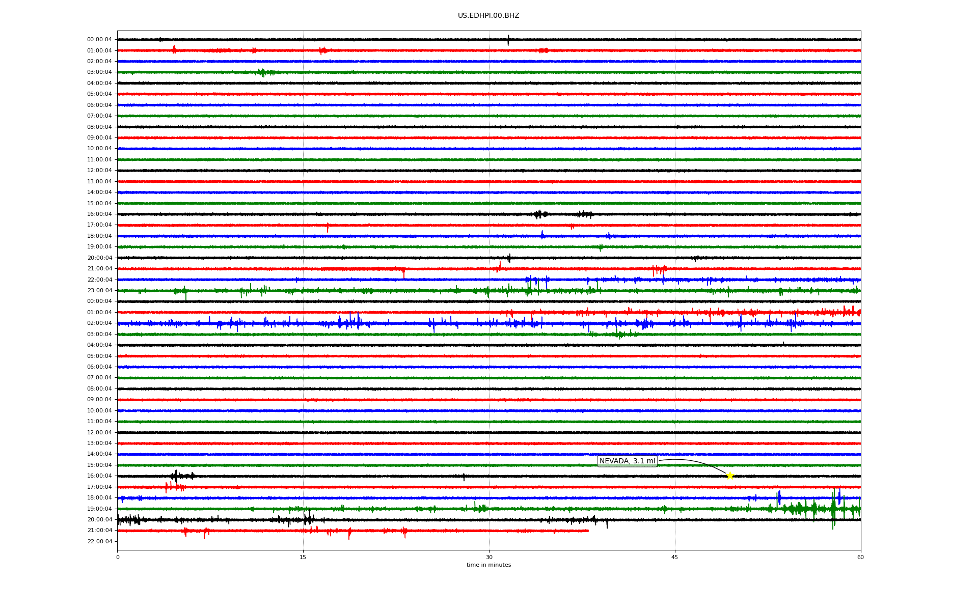The height and width of the screenshot is (611, 978).
Task: Click the yellow star event marker
Action: click(729, 476)
